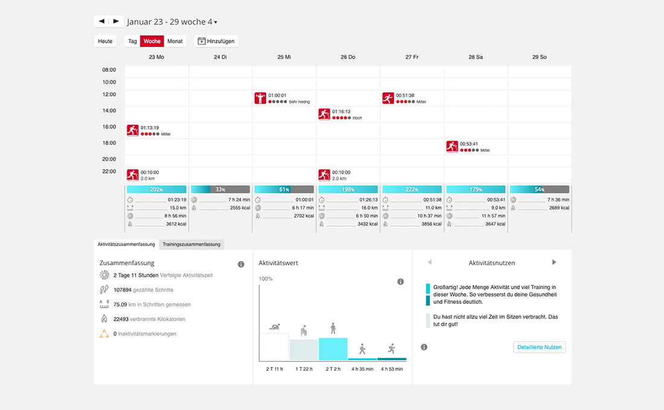This screenshot has height=410, width=664.
Task: Click info icon in Zusammenfassung panel
Action: [x=241, y=265]
